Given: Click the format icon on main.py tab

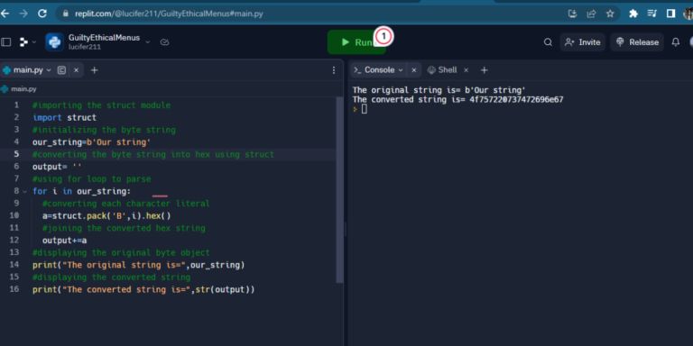Looking at the screenshot, I should point(62,70).
